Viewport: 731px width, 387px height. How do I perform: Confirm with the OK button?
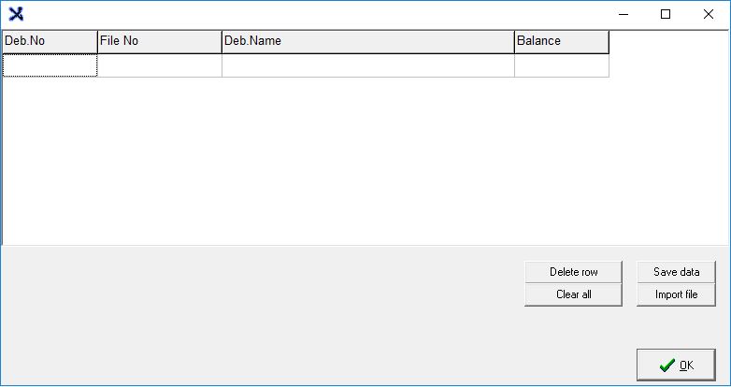(x=676, y=365)
